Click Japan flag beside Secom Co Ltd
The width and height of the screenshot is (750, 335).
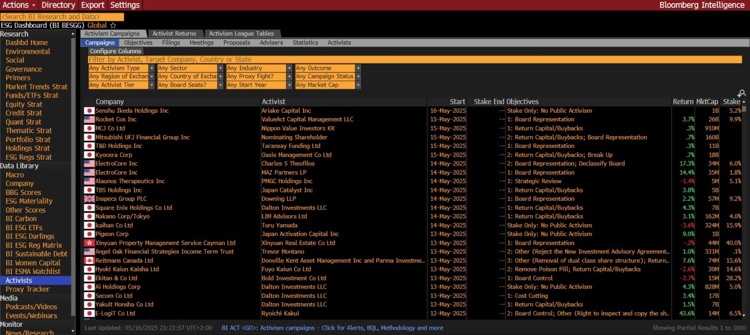[89, 295]
